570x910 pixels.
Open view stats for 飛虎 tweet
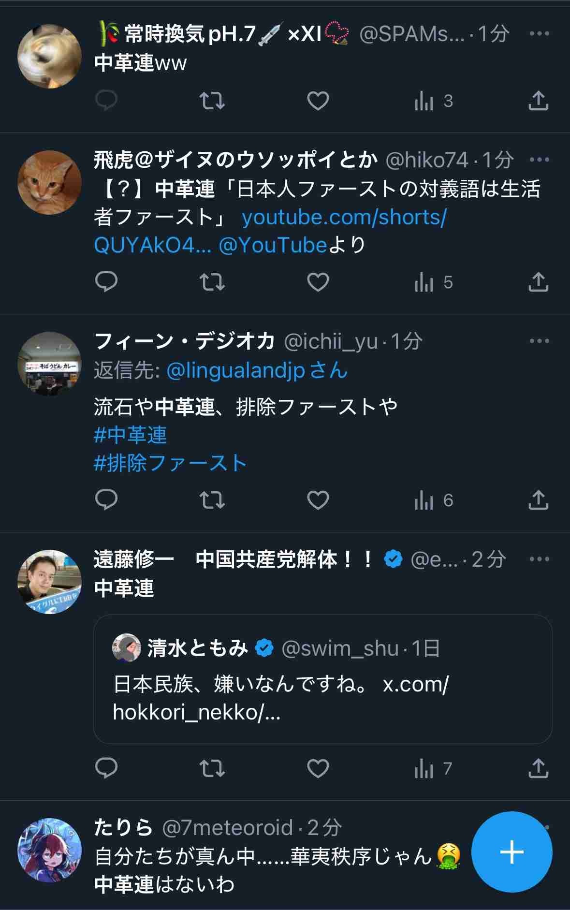click(x=433, y=282)
